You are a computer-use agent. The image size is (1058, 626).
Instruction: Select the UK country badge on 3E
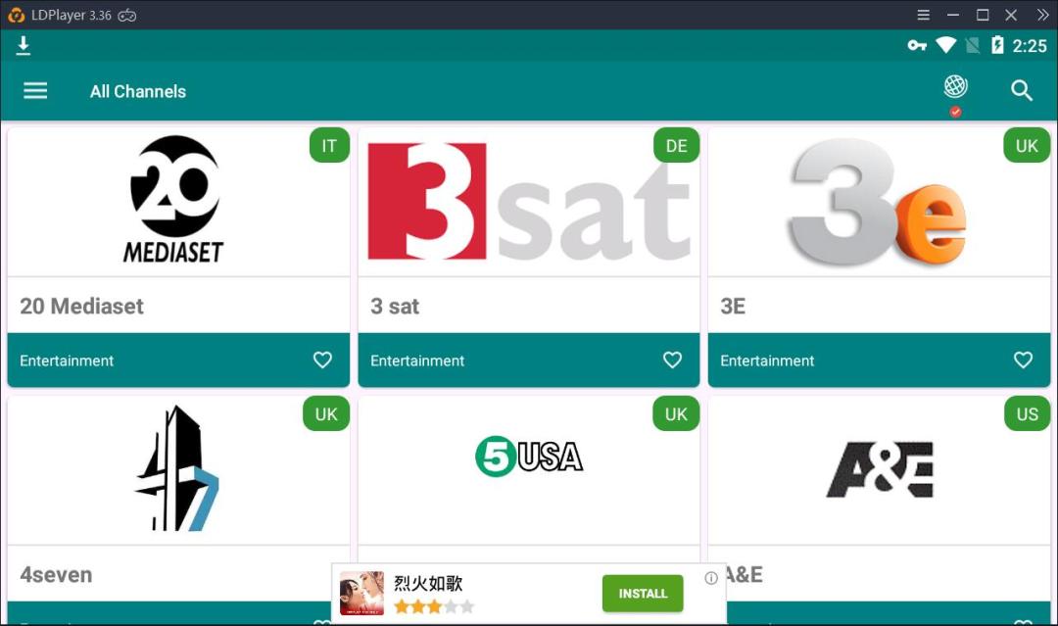pyautogui.click(x=1027, y=146)
